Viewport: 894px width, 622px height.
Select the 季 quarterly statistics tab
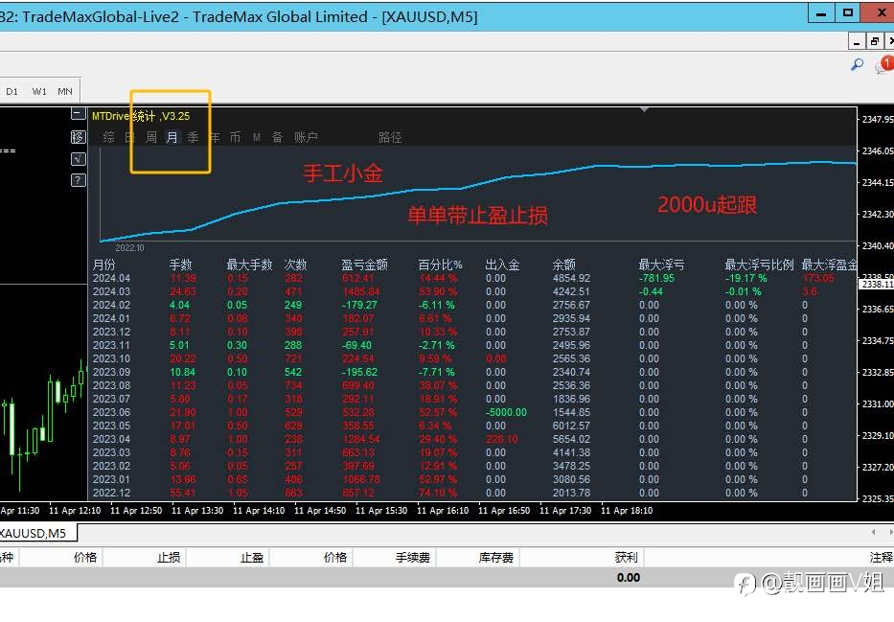(194, 137)
